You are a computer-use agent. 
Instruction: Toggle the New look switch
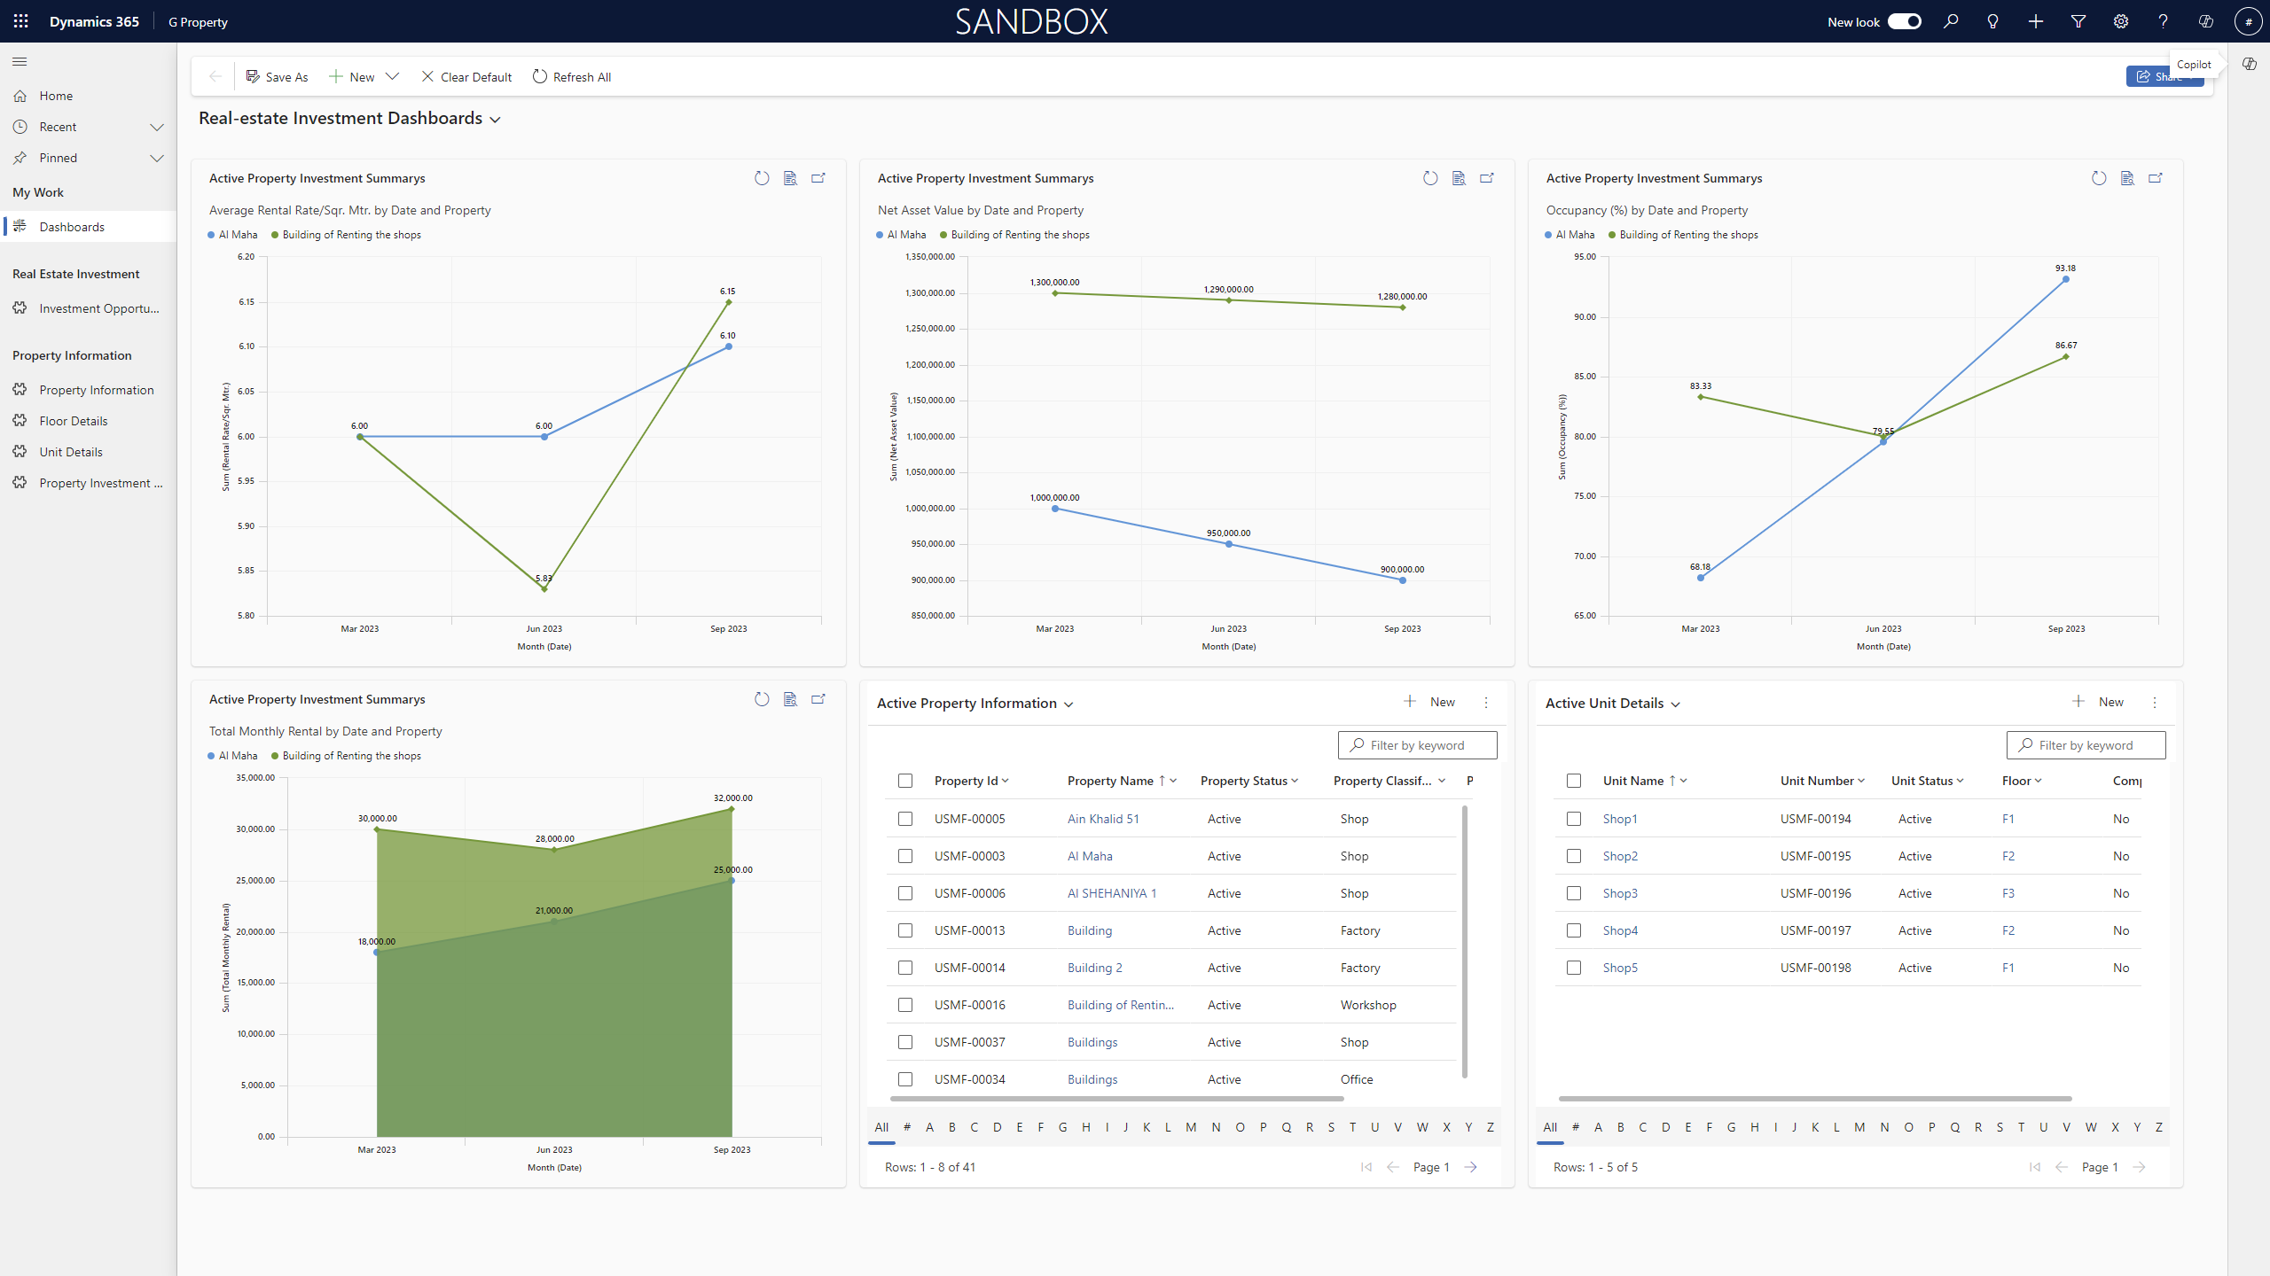[x=1904, y=21]
